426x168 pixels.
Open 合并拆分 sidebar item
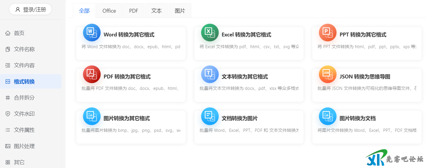(x=24, y=98)
